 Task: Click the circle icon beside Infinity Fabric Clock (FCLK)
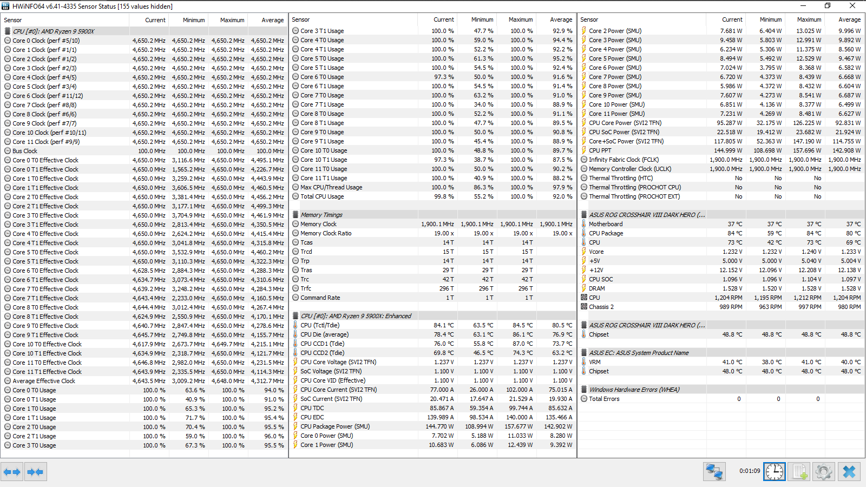tap(584, 160)
